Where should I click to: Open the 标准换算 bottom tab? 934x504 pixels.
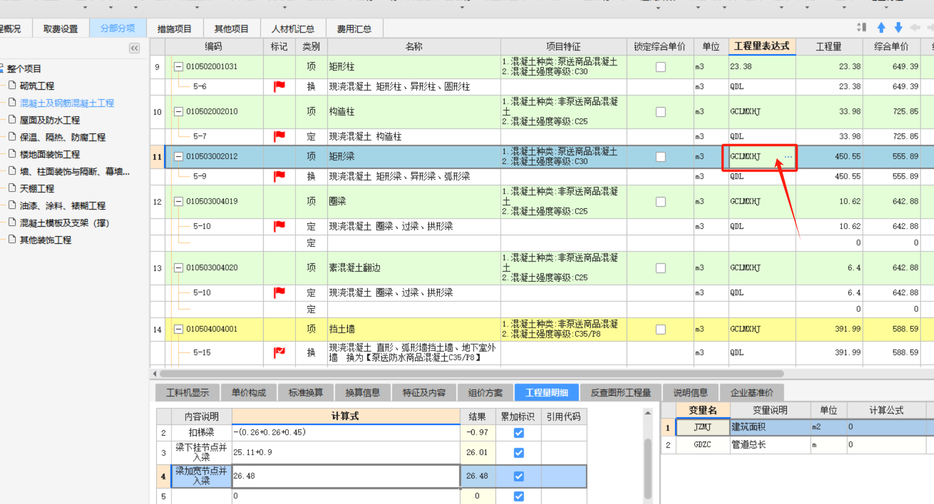306,393
